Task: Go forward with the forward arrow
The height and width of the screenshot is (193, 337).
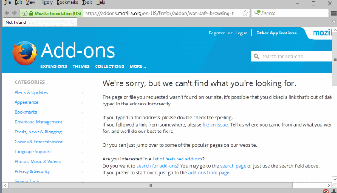Action: [x=14, y=13]
